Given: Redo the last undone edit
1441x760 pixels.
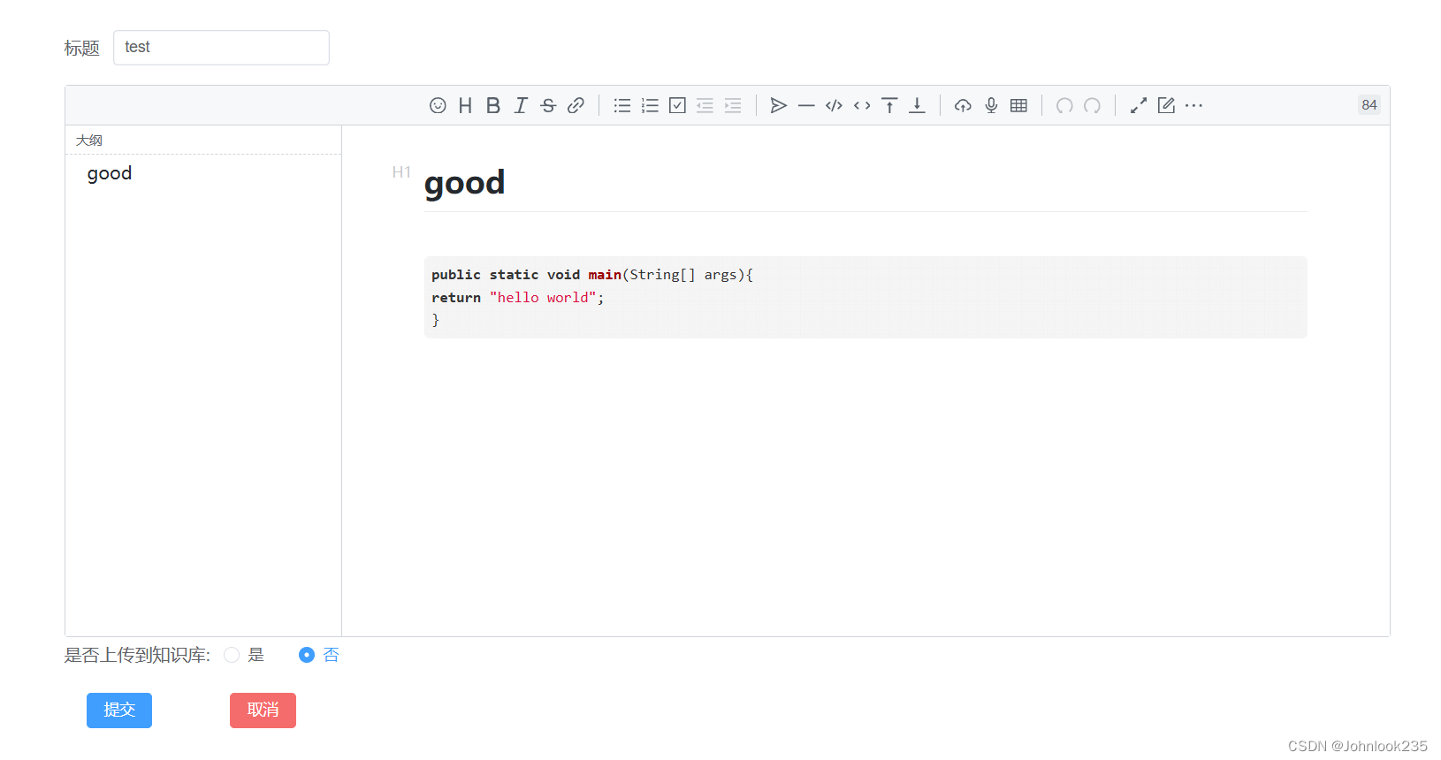Looking at the screenshot, I should pos(1093,105).
